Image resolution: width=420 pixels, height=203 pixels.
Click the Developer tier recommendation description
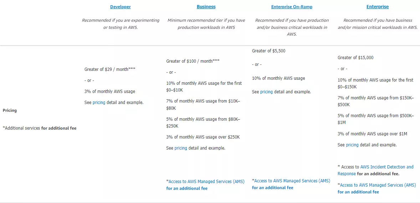pyautogui.click(x=121, y=24)
